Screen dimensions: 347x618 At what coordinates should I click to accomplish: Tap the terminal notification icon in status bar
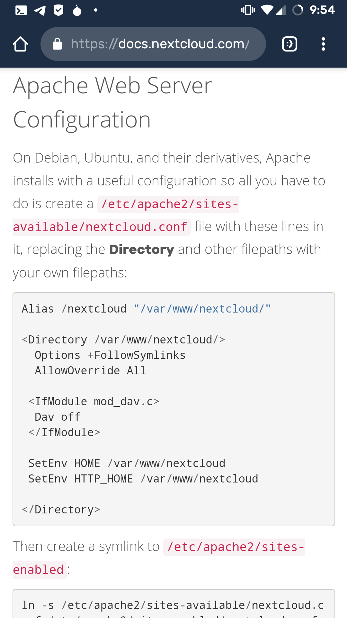(21, 10)
